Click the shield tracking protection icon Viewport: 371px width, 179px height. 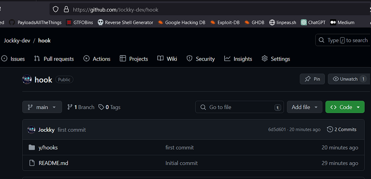(x=55, y=9)
